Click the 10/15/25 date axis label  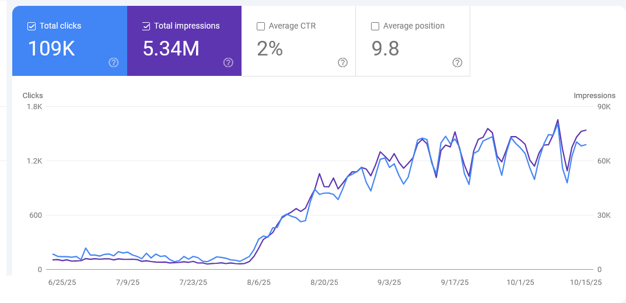pos(586,283)
